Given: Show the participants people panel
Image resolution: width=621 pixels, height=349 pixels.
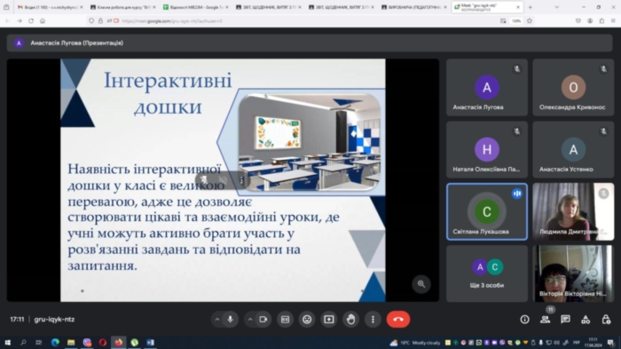Looking at the screenshot, I should 545,320.
